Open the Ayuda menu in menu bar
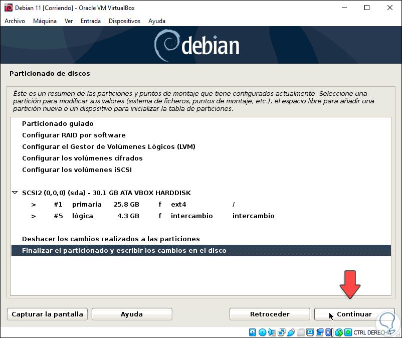The height and width of the screenshot is (338, 402). 157,21
